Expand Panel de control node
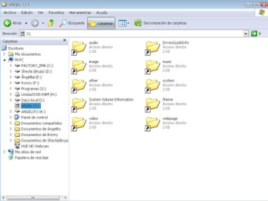This screenshot has height=201, width=268. pos(11,117)
